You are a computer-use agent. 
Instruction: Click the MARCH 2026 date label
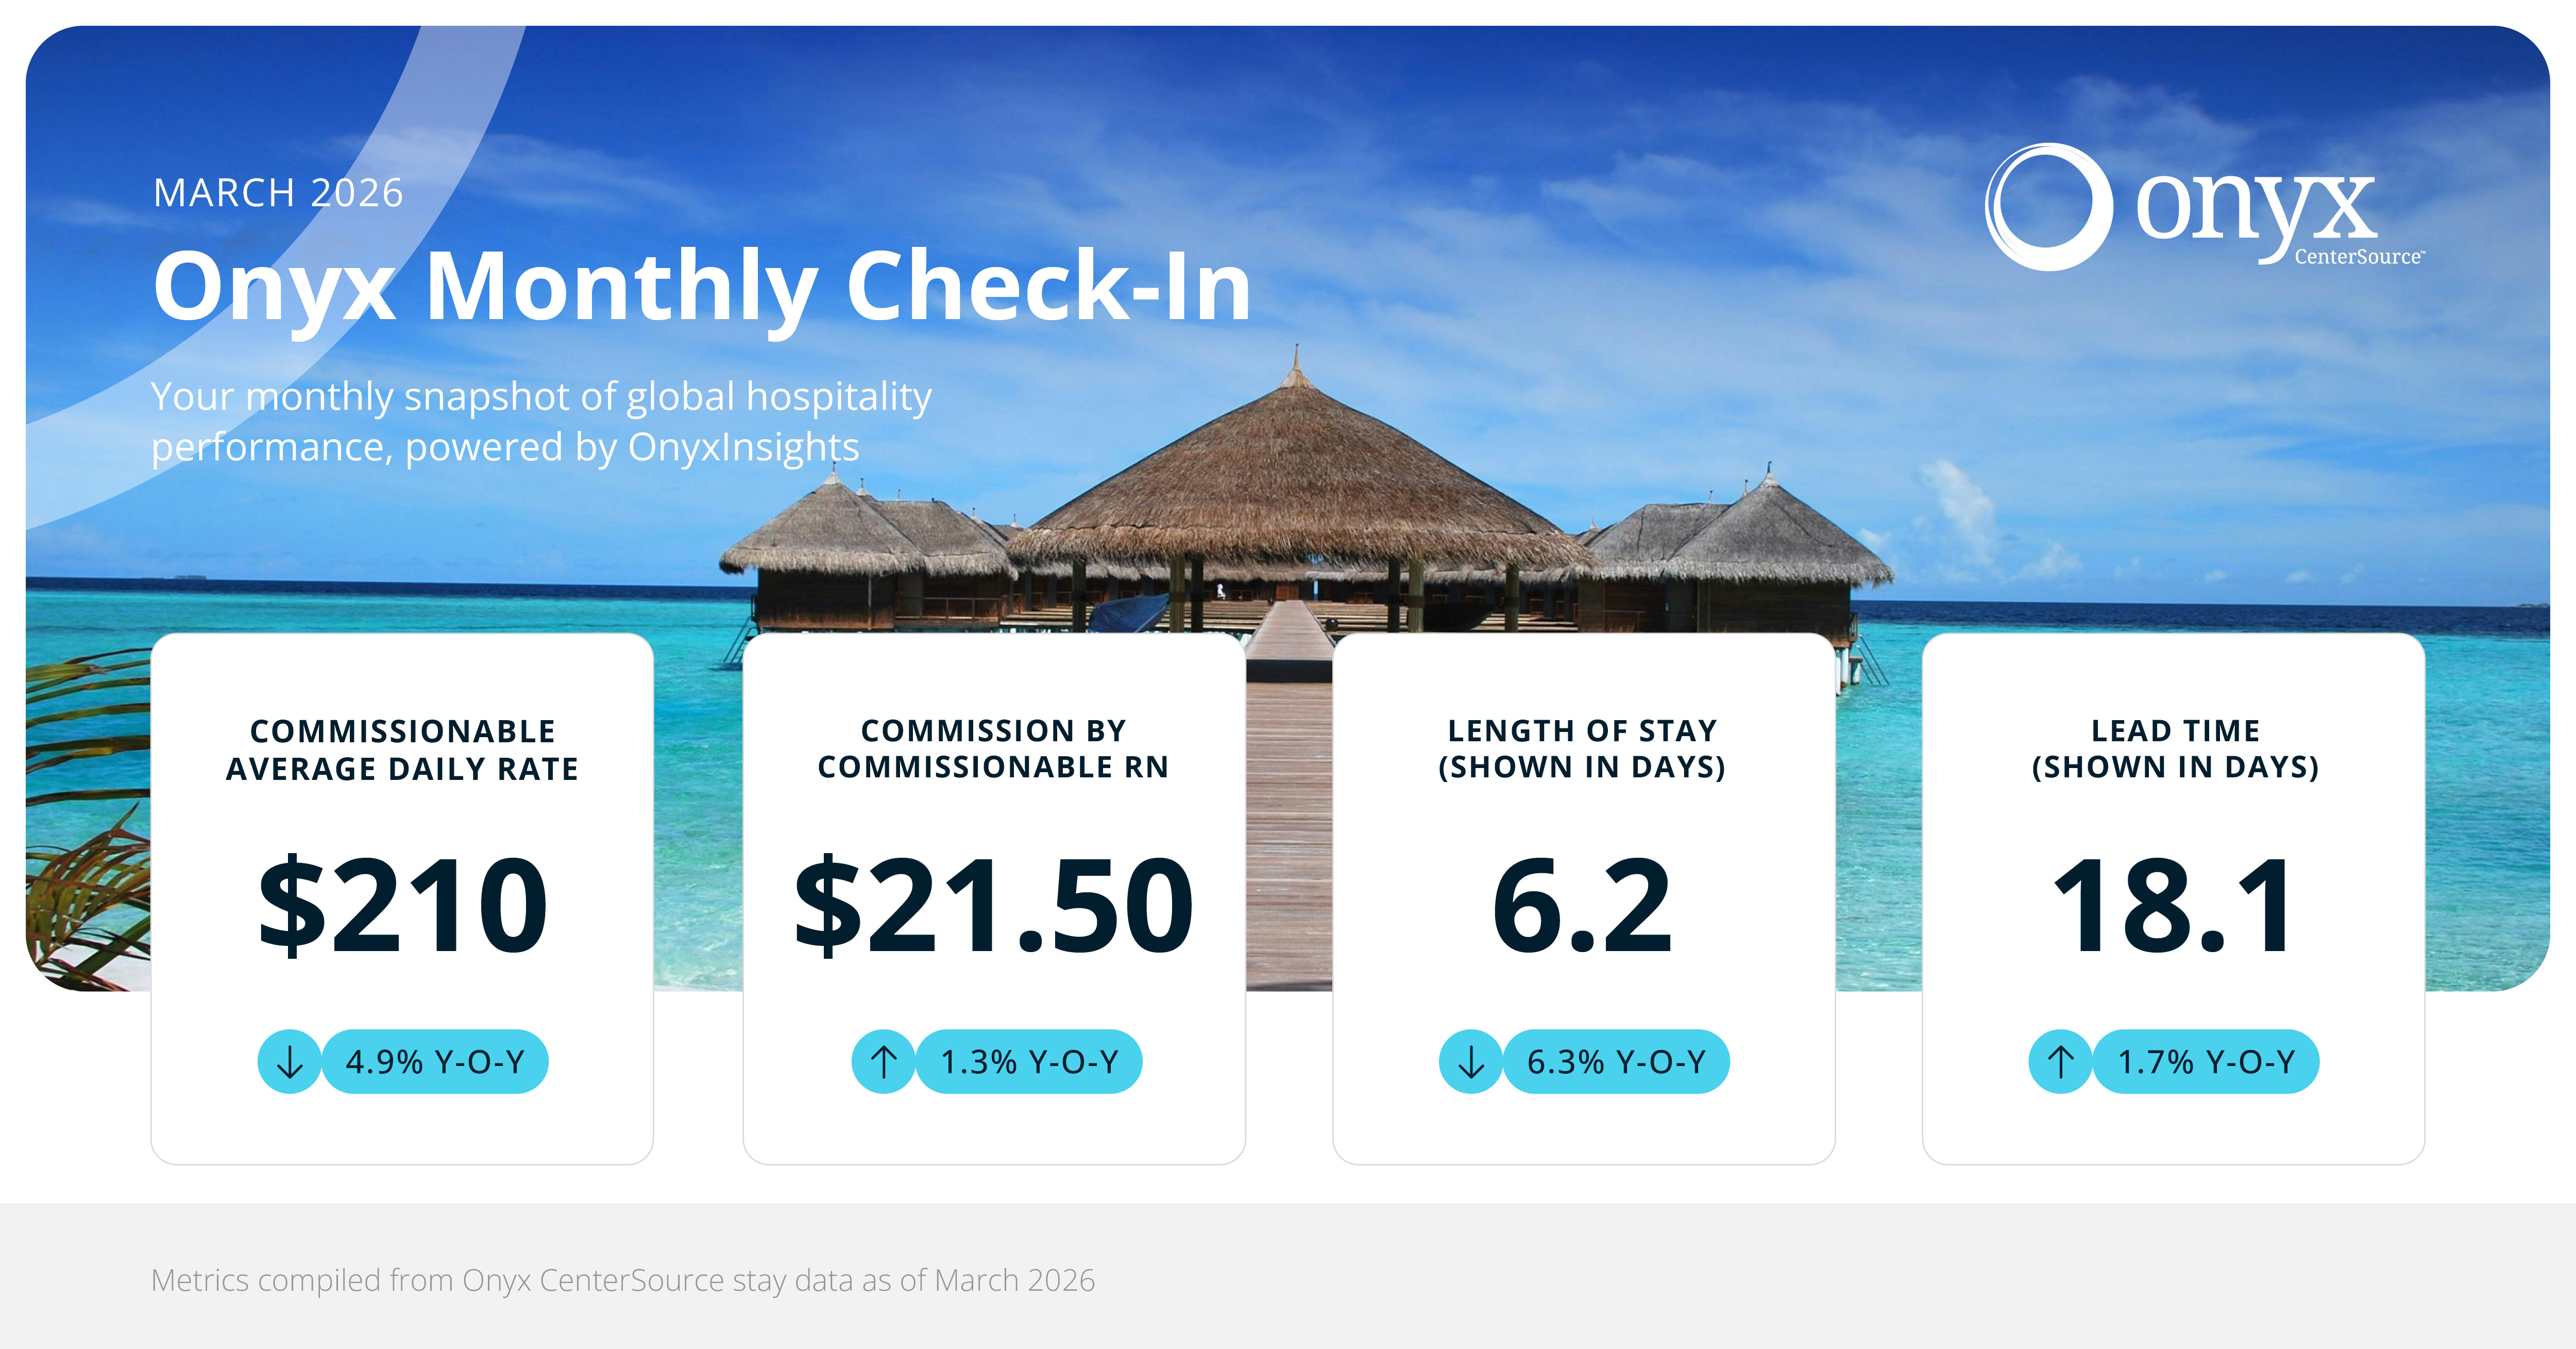[278, 193]
